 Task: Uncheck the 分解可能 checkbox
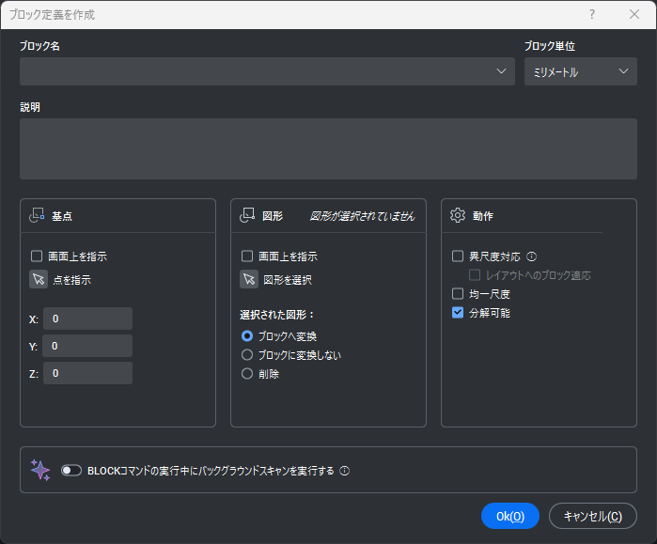[458, 313]
